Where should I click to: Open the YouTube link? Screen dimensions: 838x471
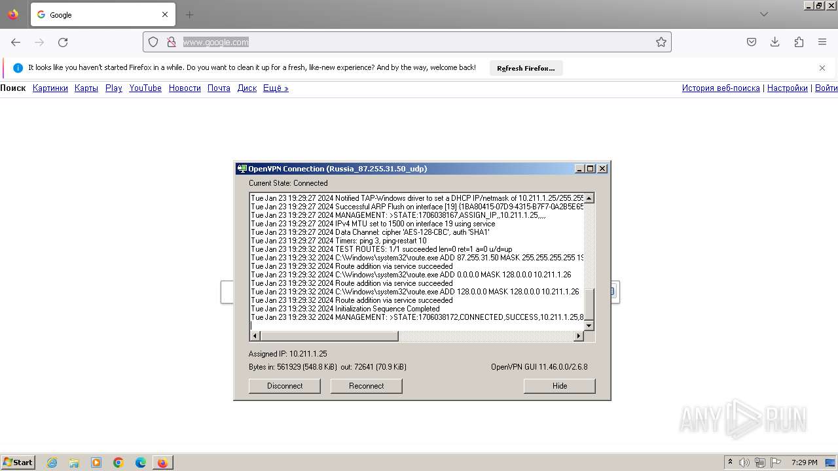click(x=145, y=88)
